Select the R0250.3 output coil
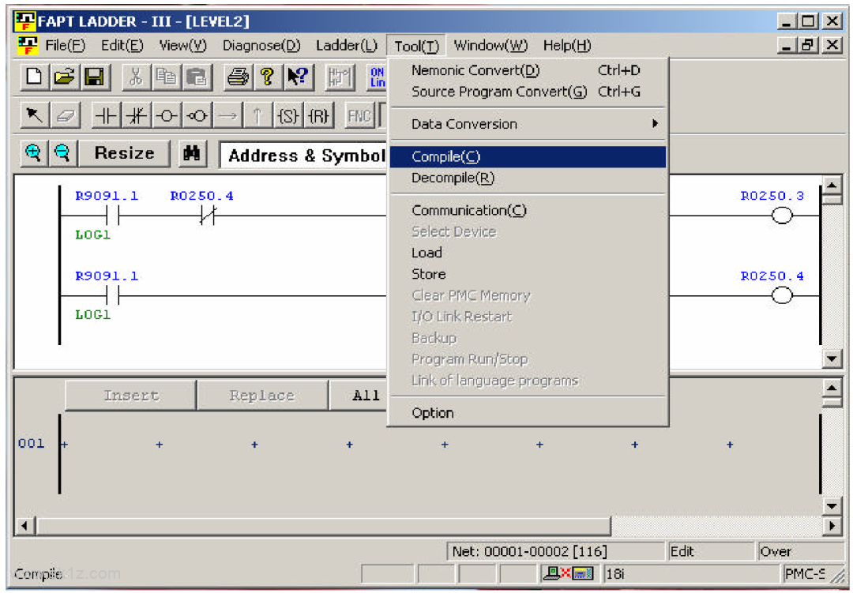853x593 pixels. (782, 216)
